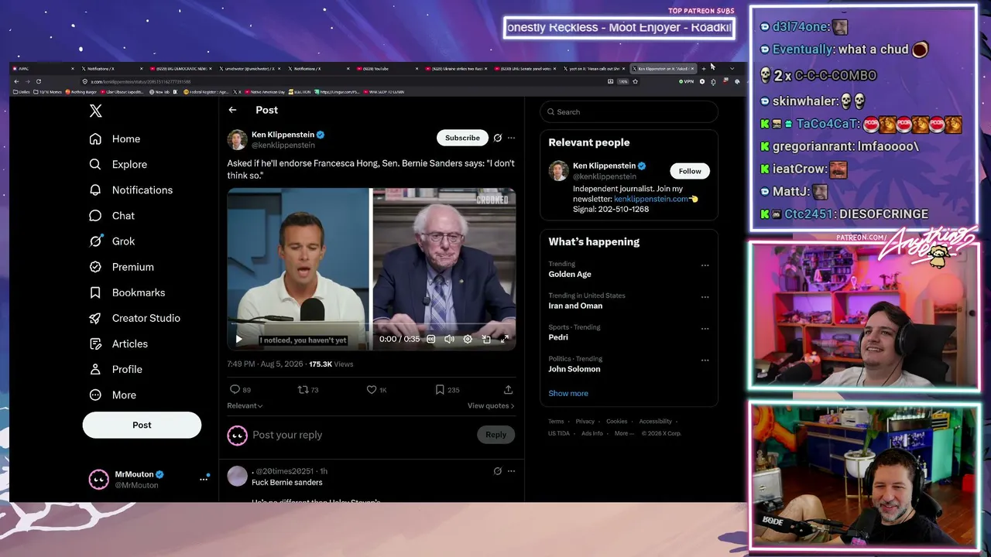Viewport: 991px width, 557px height.
Task: Open Ken Klippenstein's avatar on the post
Action: 237,139
